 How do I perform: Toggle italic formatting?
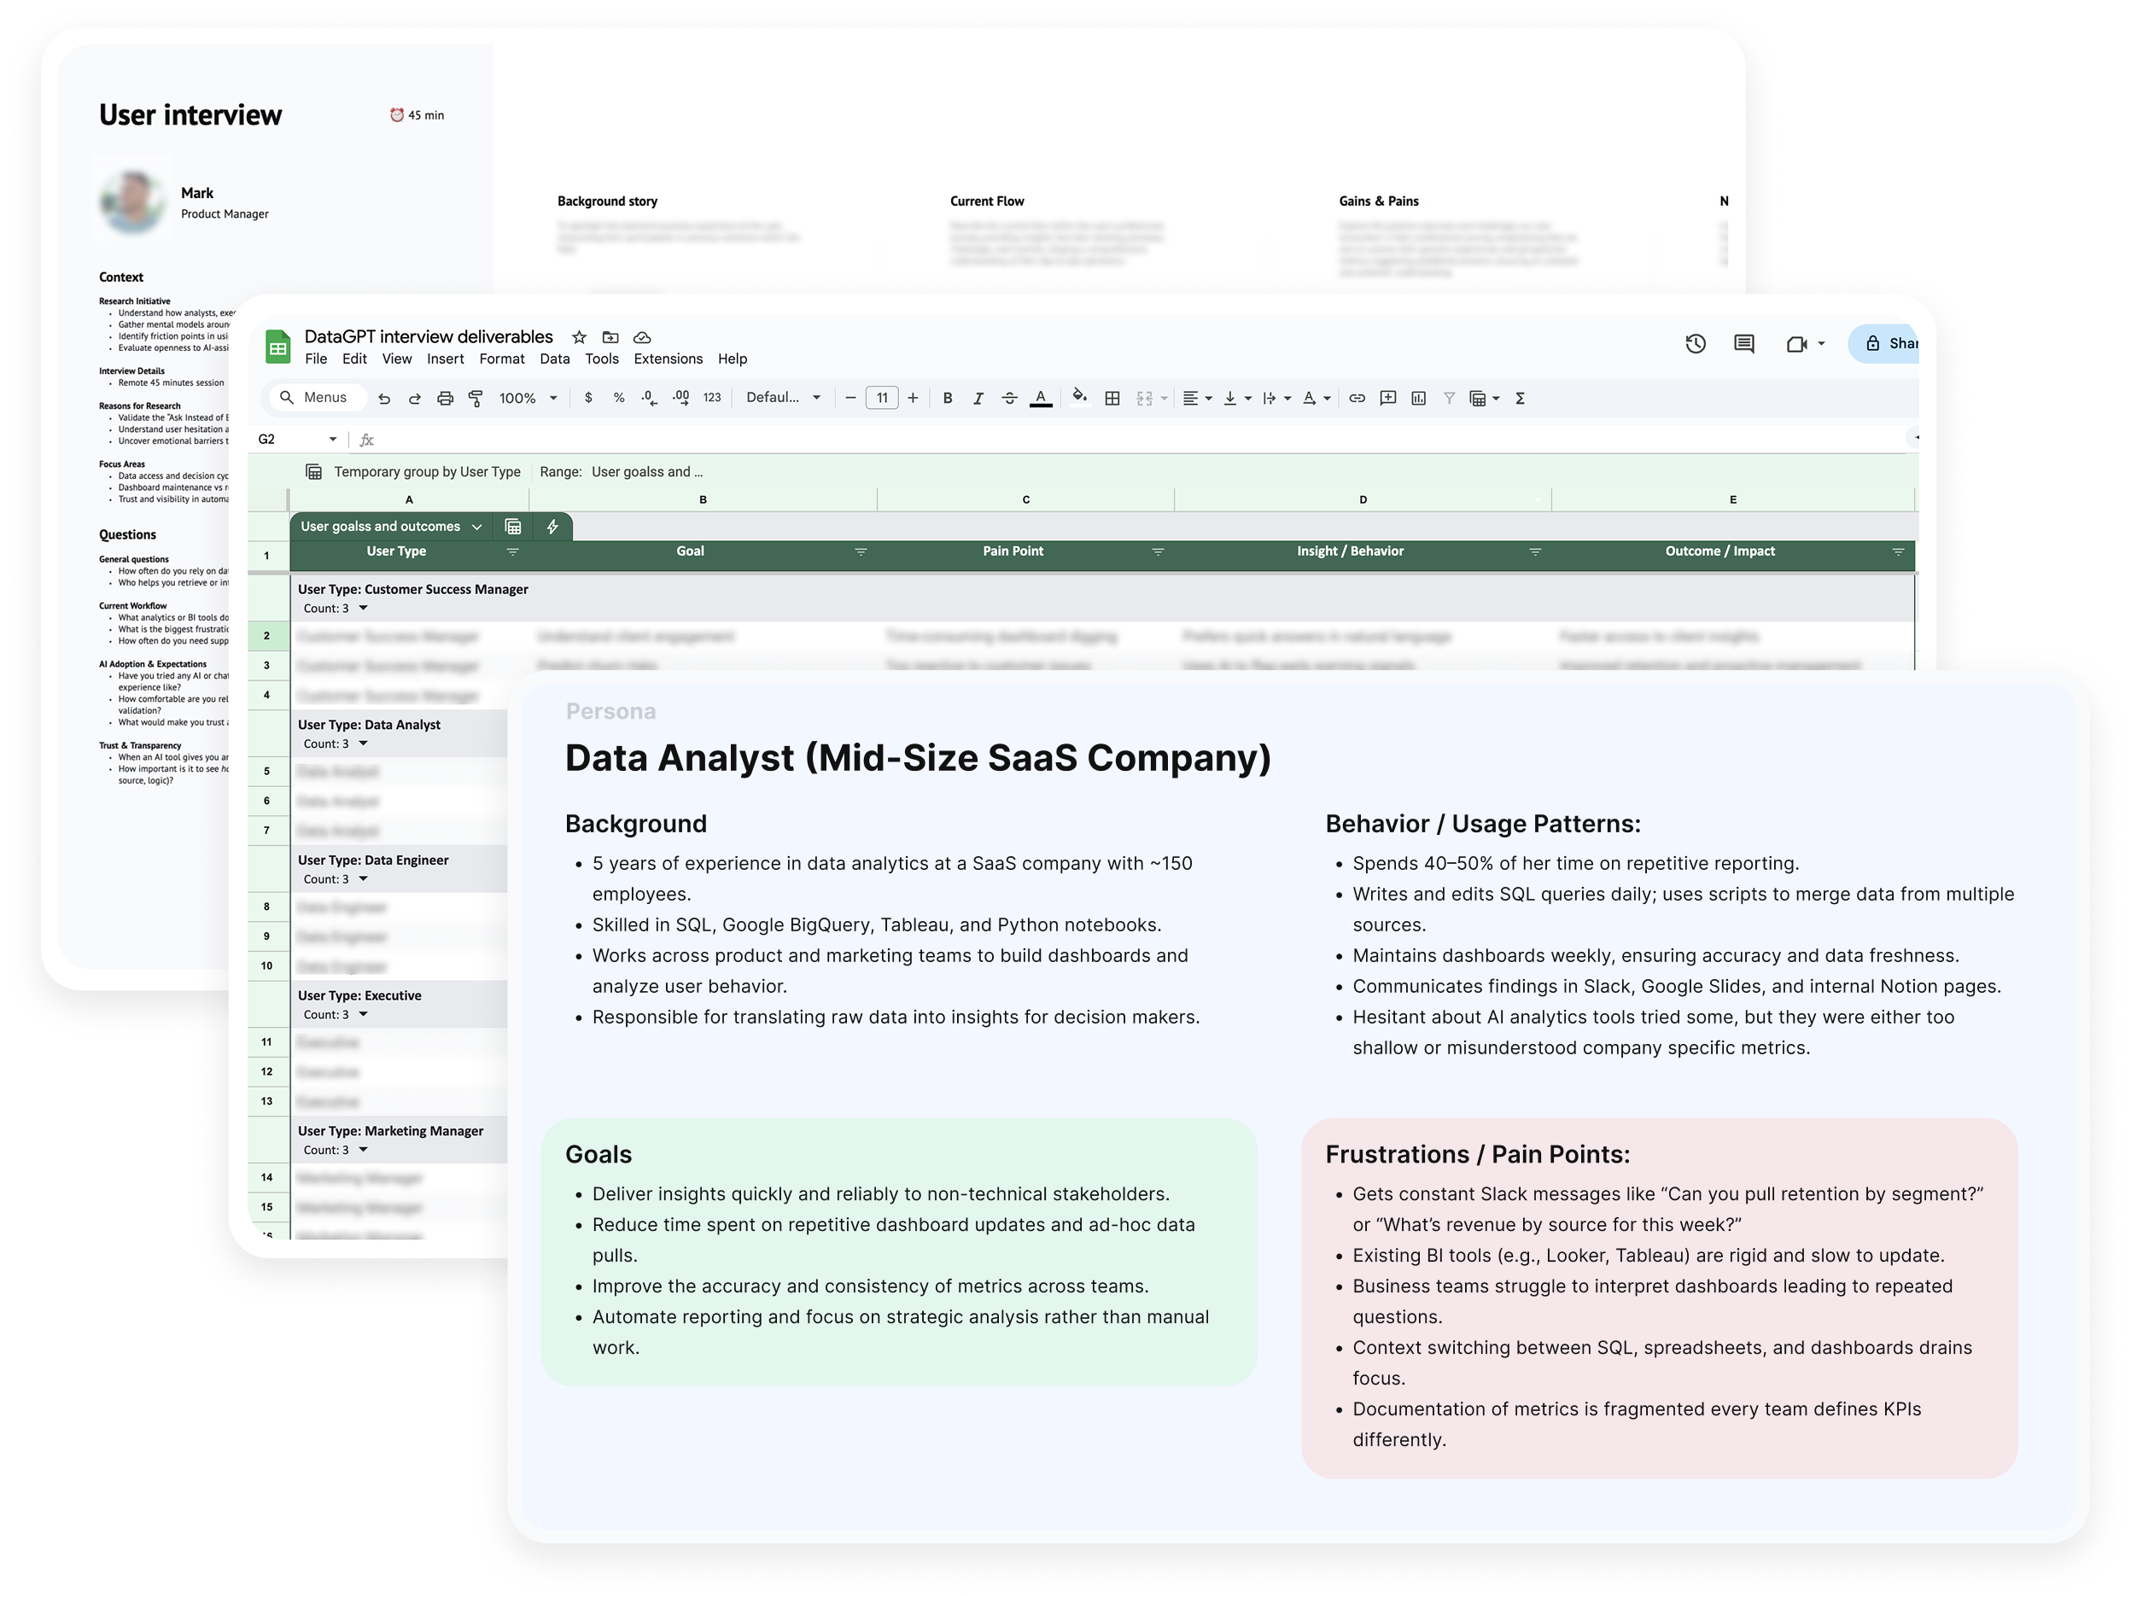pyautogui.click(x=978, y=398)
